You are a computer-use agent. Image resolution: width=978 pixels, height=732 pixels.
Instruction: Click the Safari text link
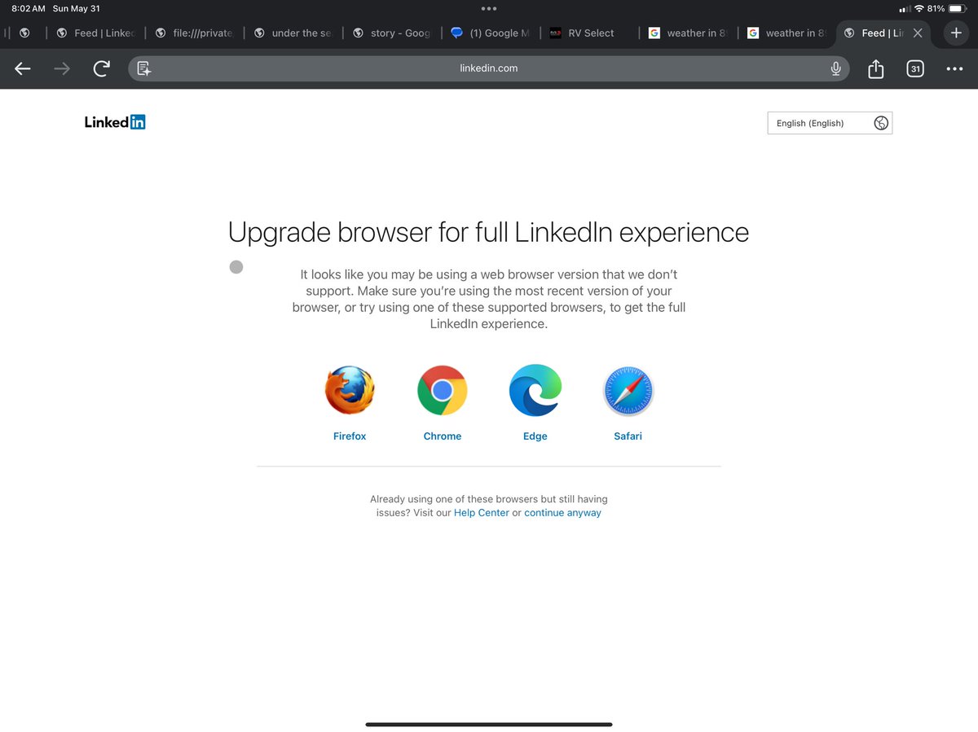click(628, 436)
